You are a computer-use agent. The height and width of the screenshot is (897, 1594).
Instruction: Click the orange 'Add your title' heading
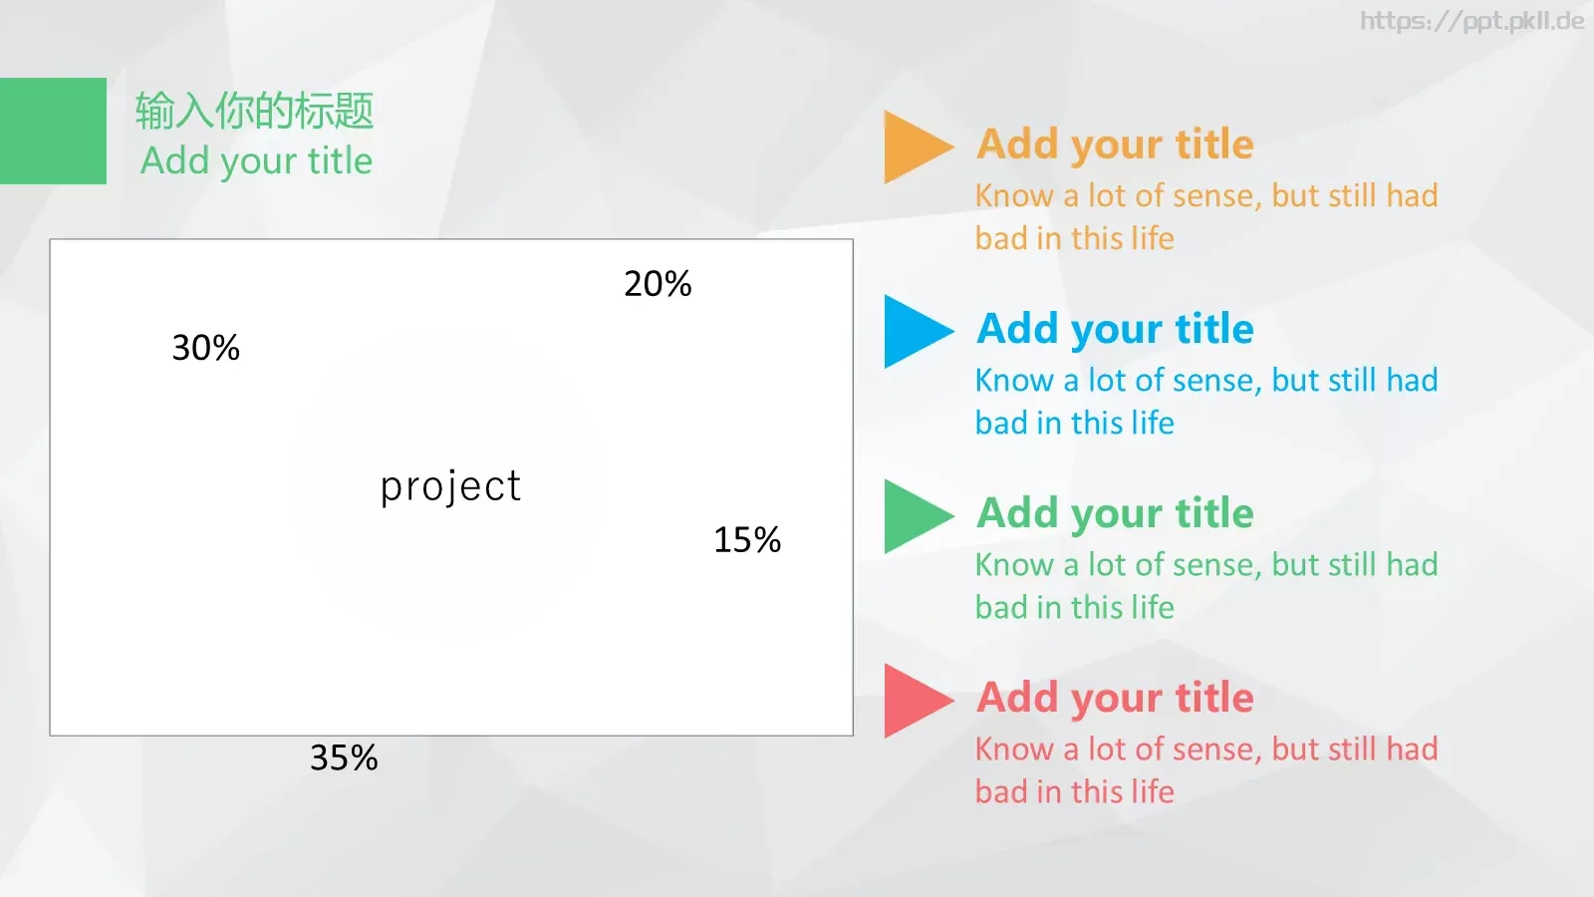[1115, 145]
